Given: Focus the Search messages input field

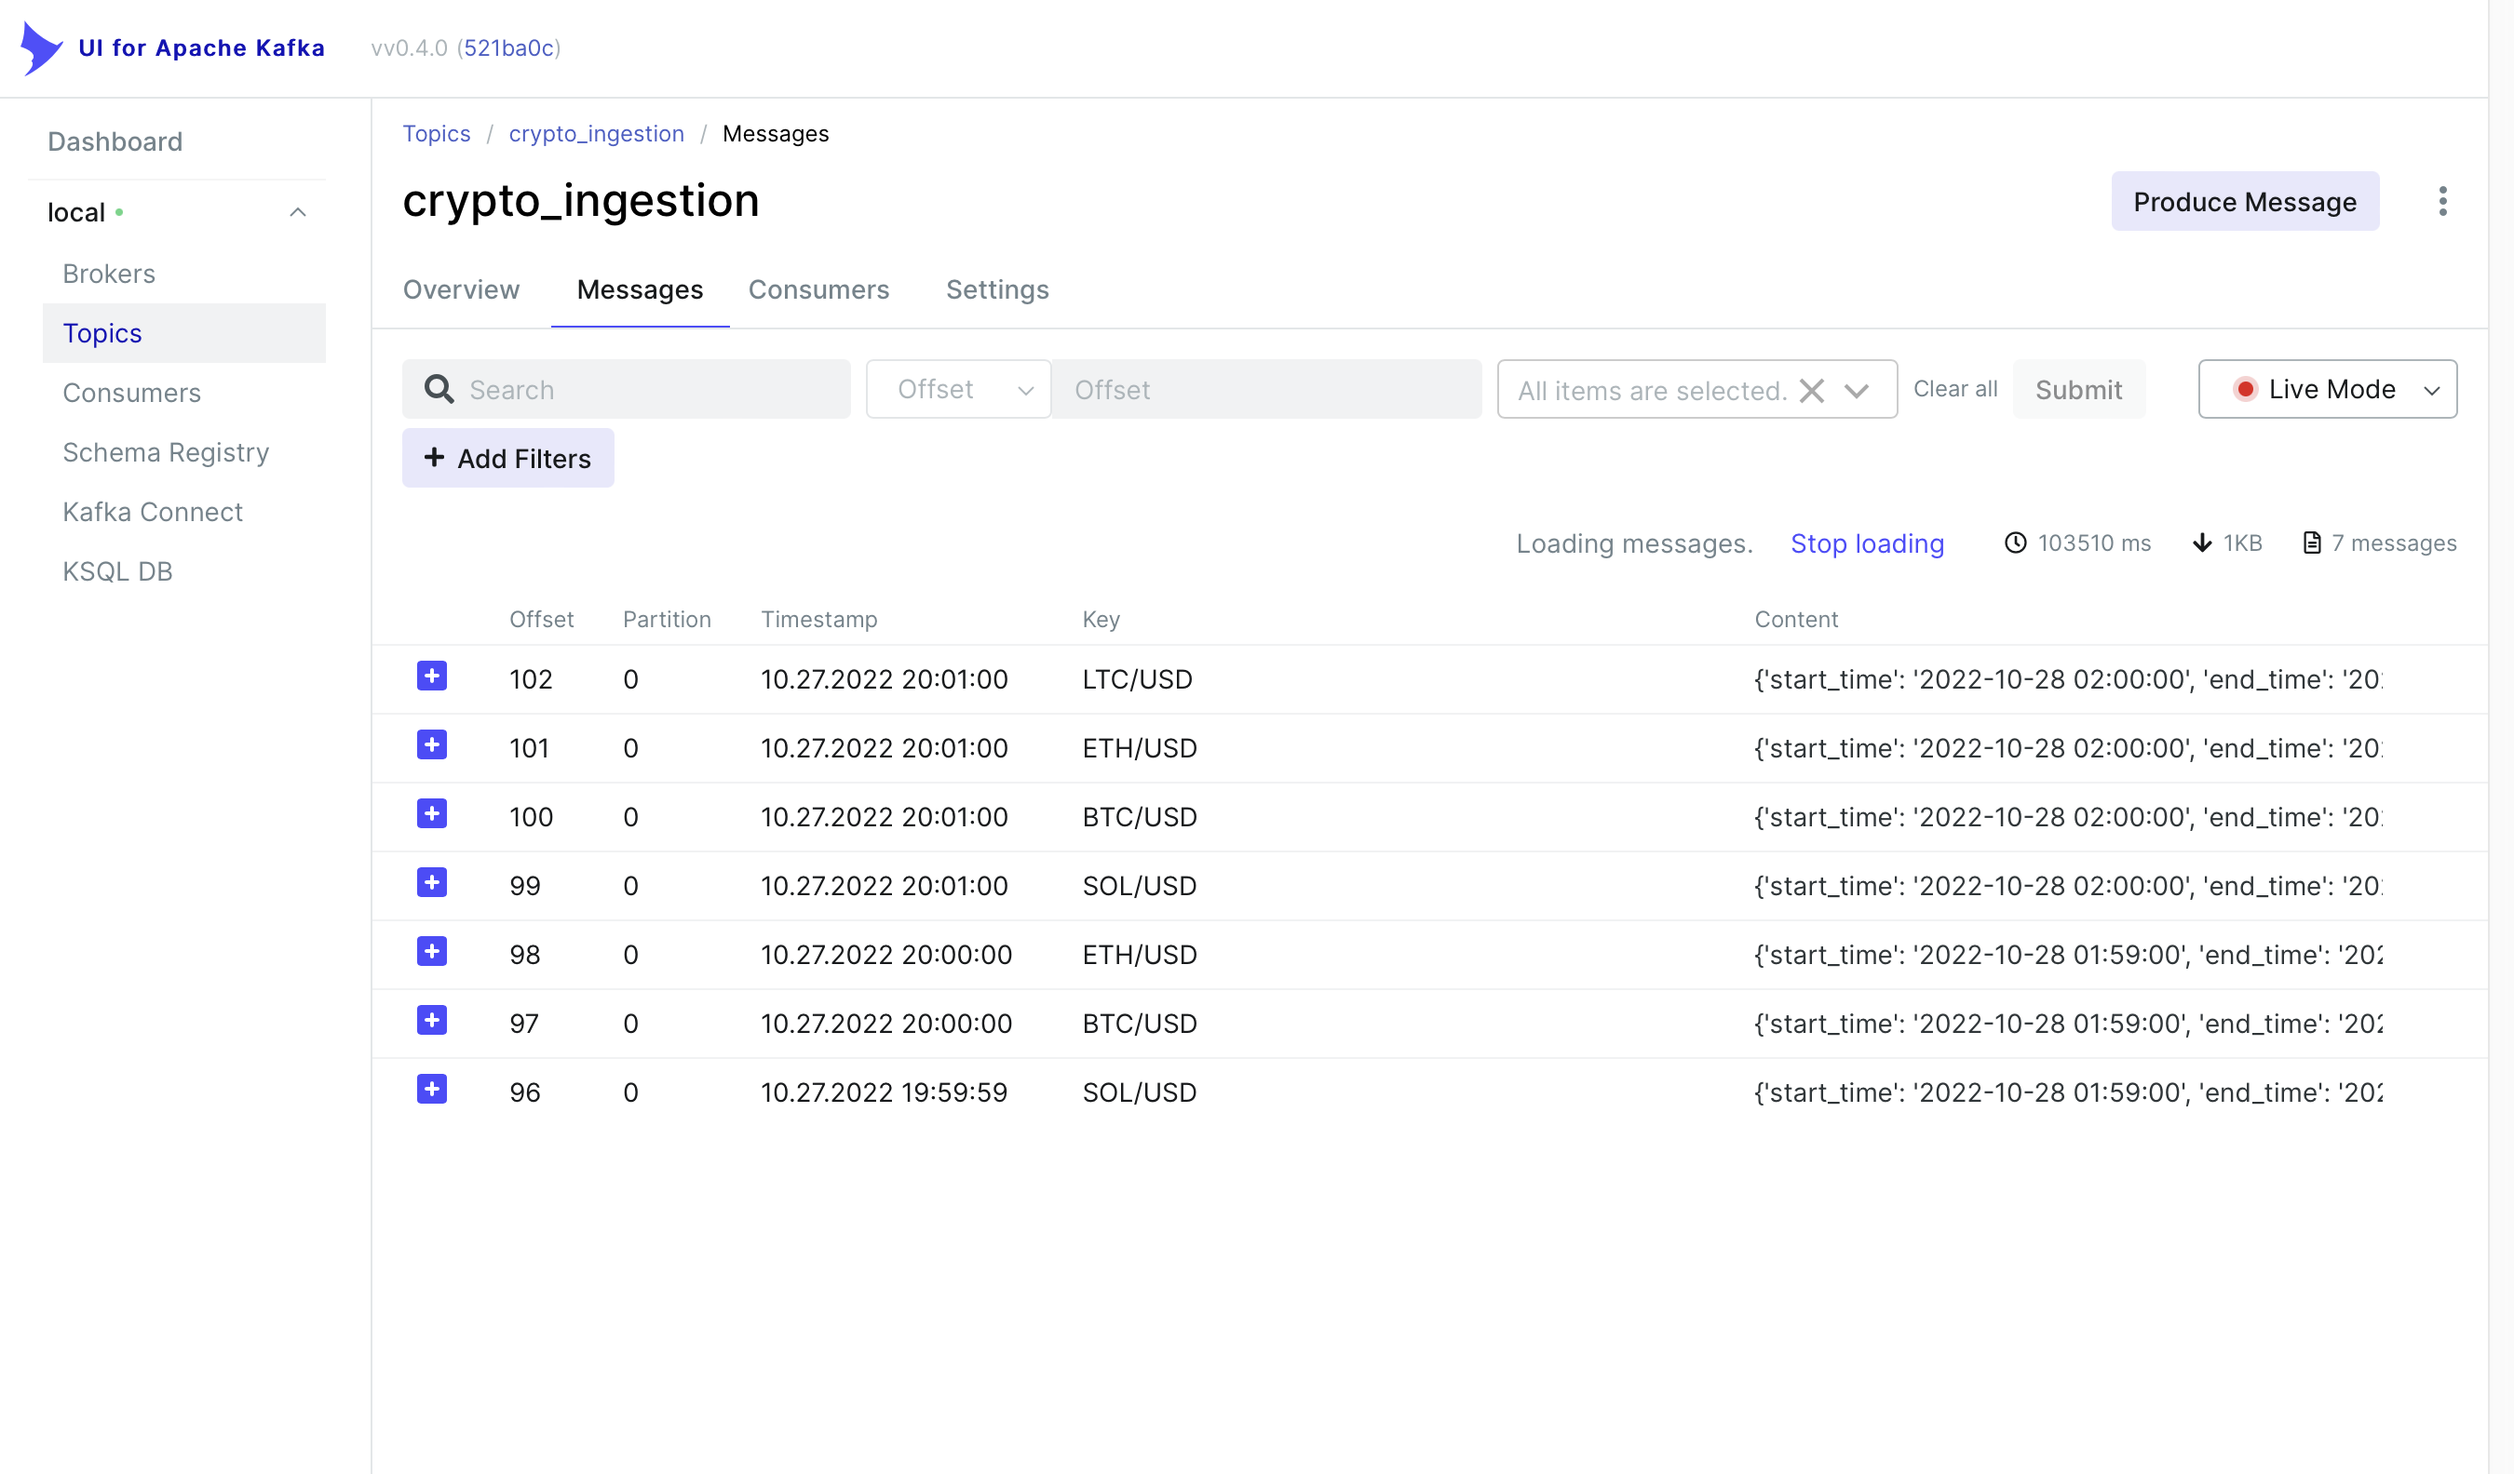Looking at the screenshot, I should (x=654, y=389).
